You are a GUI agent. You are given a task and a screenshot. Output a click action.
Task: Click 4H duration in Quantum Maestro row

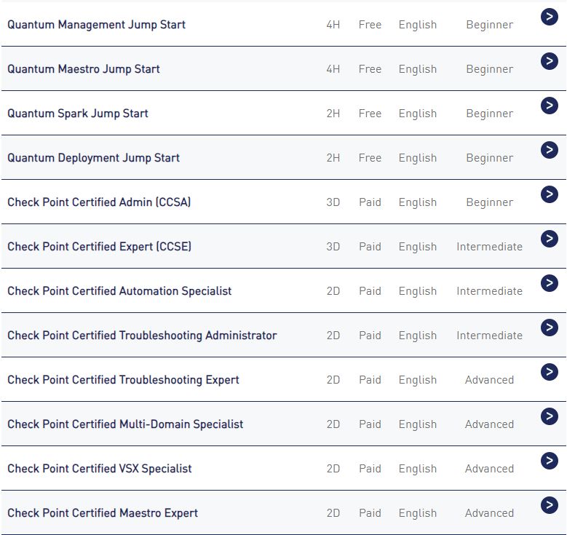point(333,69)
